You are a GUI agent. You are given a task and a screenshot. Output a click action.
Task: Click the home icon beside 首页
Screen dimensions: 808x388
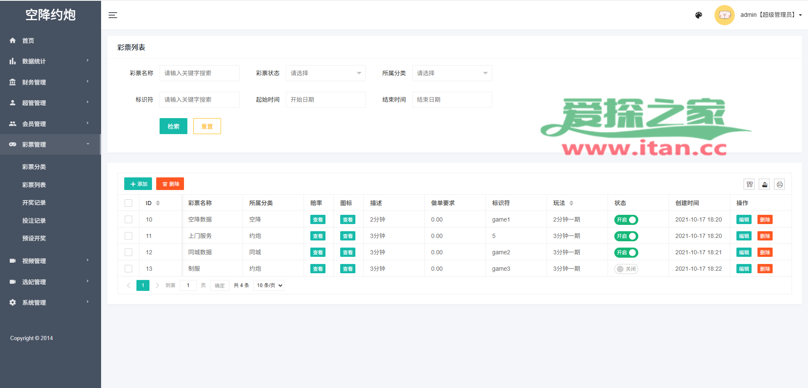click(x=13, y=40)
